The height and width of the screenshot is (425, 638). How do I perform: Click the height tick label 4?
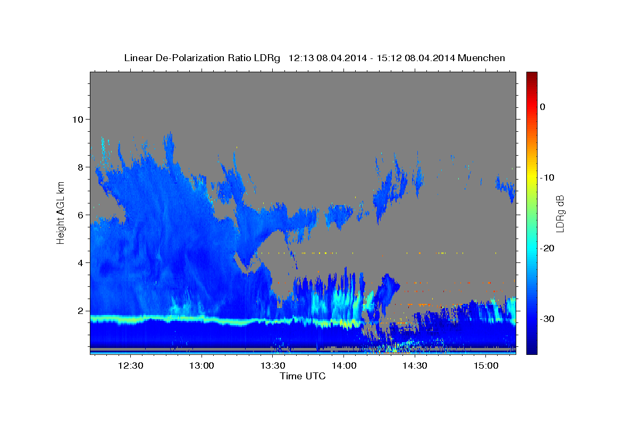pyautogui.click(x=81, y=263)
